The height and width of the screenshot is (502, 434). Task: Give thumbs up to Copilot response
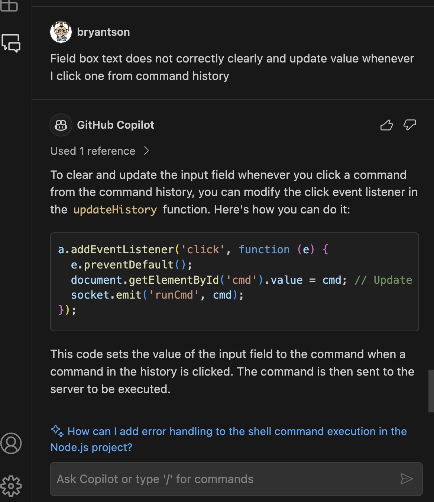click(386, 125)
